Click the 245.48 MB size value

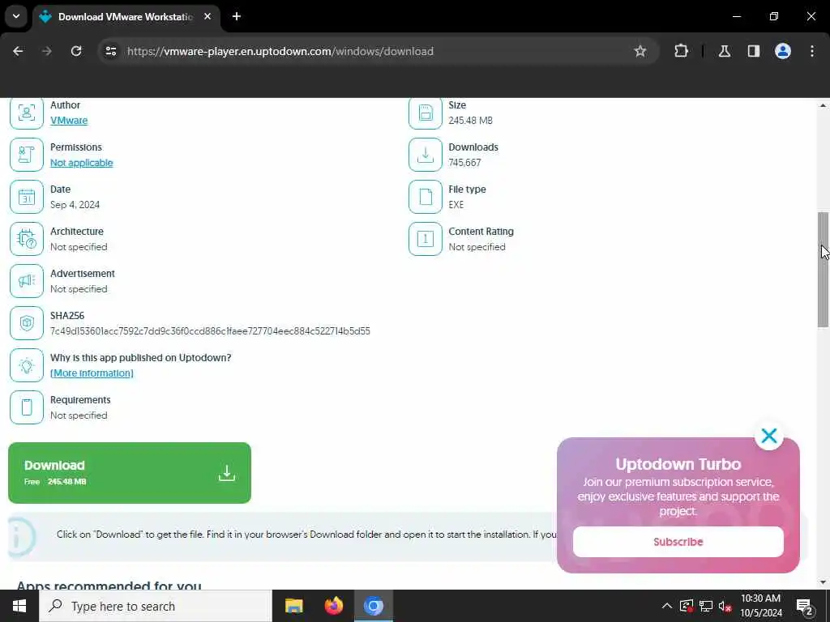471,121
